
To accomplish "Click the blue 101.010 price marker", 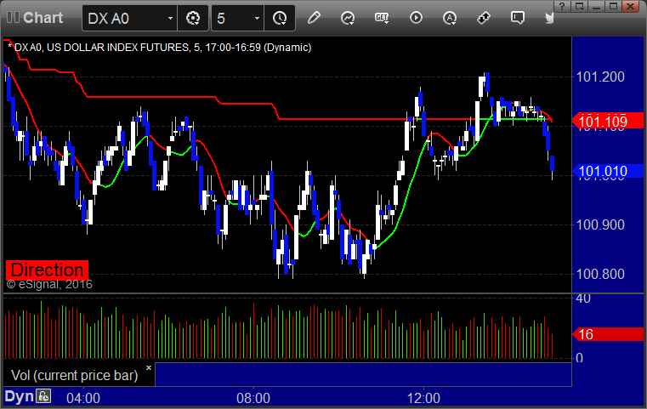I will point(608,171).
